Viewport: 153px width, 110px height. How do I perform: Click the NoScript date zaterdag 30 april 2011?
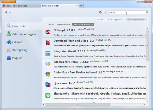pos(85,29)
